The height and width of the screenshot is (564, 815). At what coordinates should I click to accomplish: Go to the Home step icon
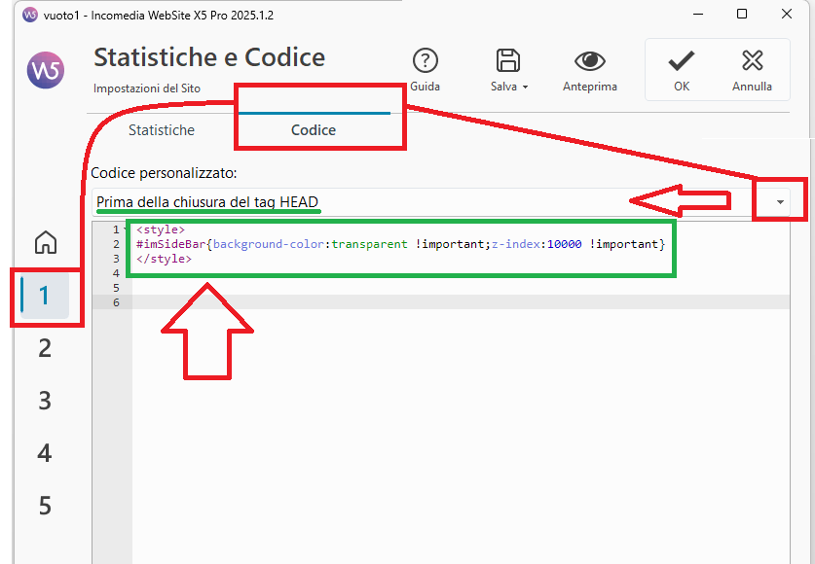(x=45, y=242)
